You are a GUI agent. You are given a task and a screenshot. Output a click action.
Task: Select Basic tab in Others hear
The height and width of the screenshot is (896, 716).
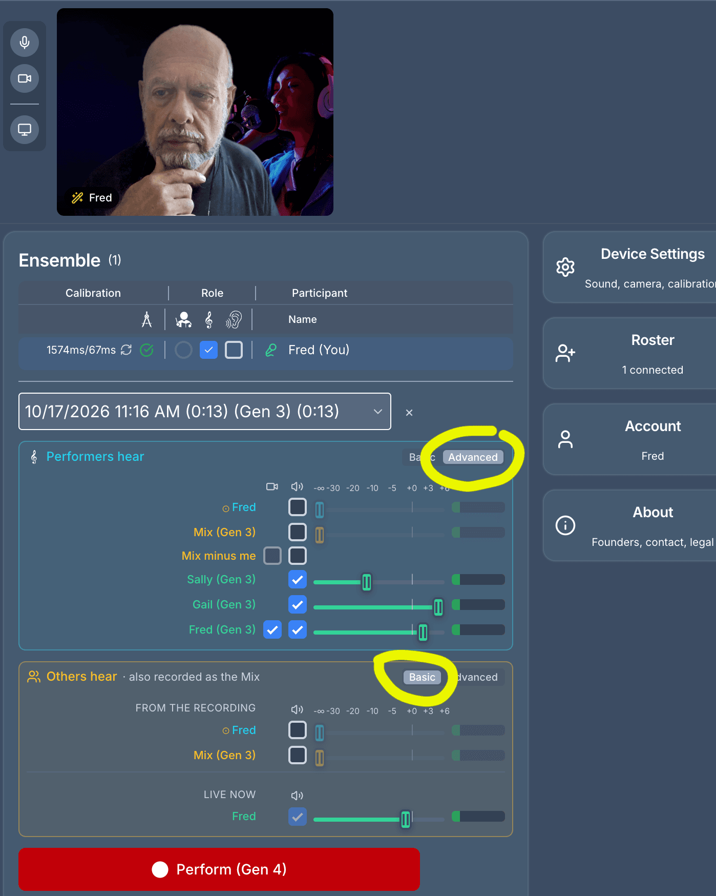pyautogui.click(x=422, y=677)
